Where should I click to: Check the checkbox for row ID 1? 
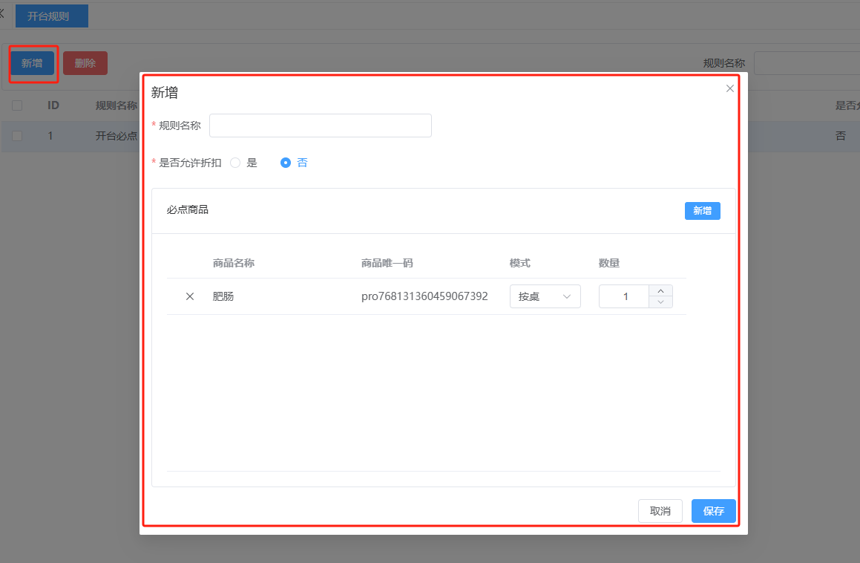pyautogui.click(x=17, y=136)
